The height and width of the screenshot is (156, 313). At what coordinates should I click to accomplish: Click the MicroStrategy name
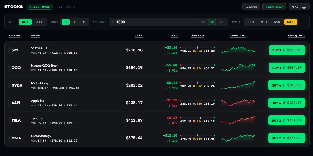41,136
